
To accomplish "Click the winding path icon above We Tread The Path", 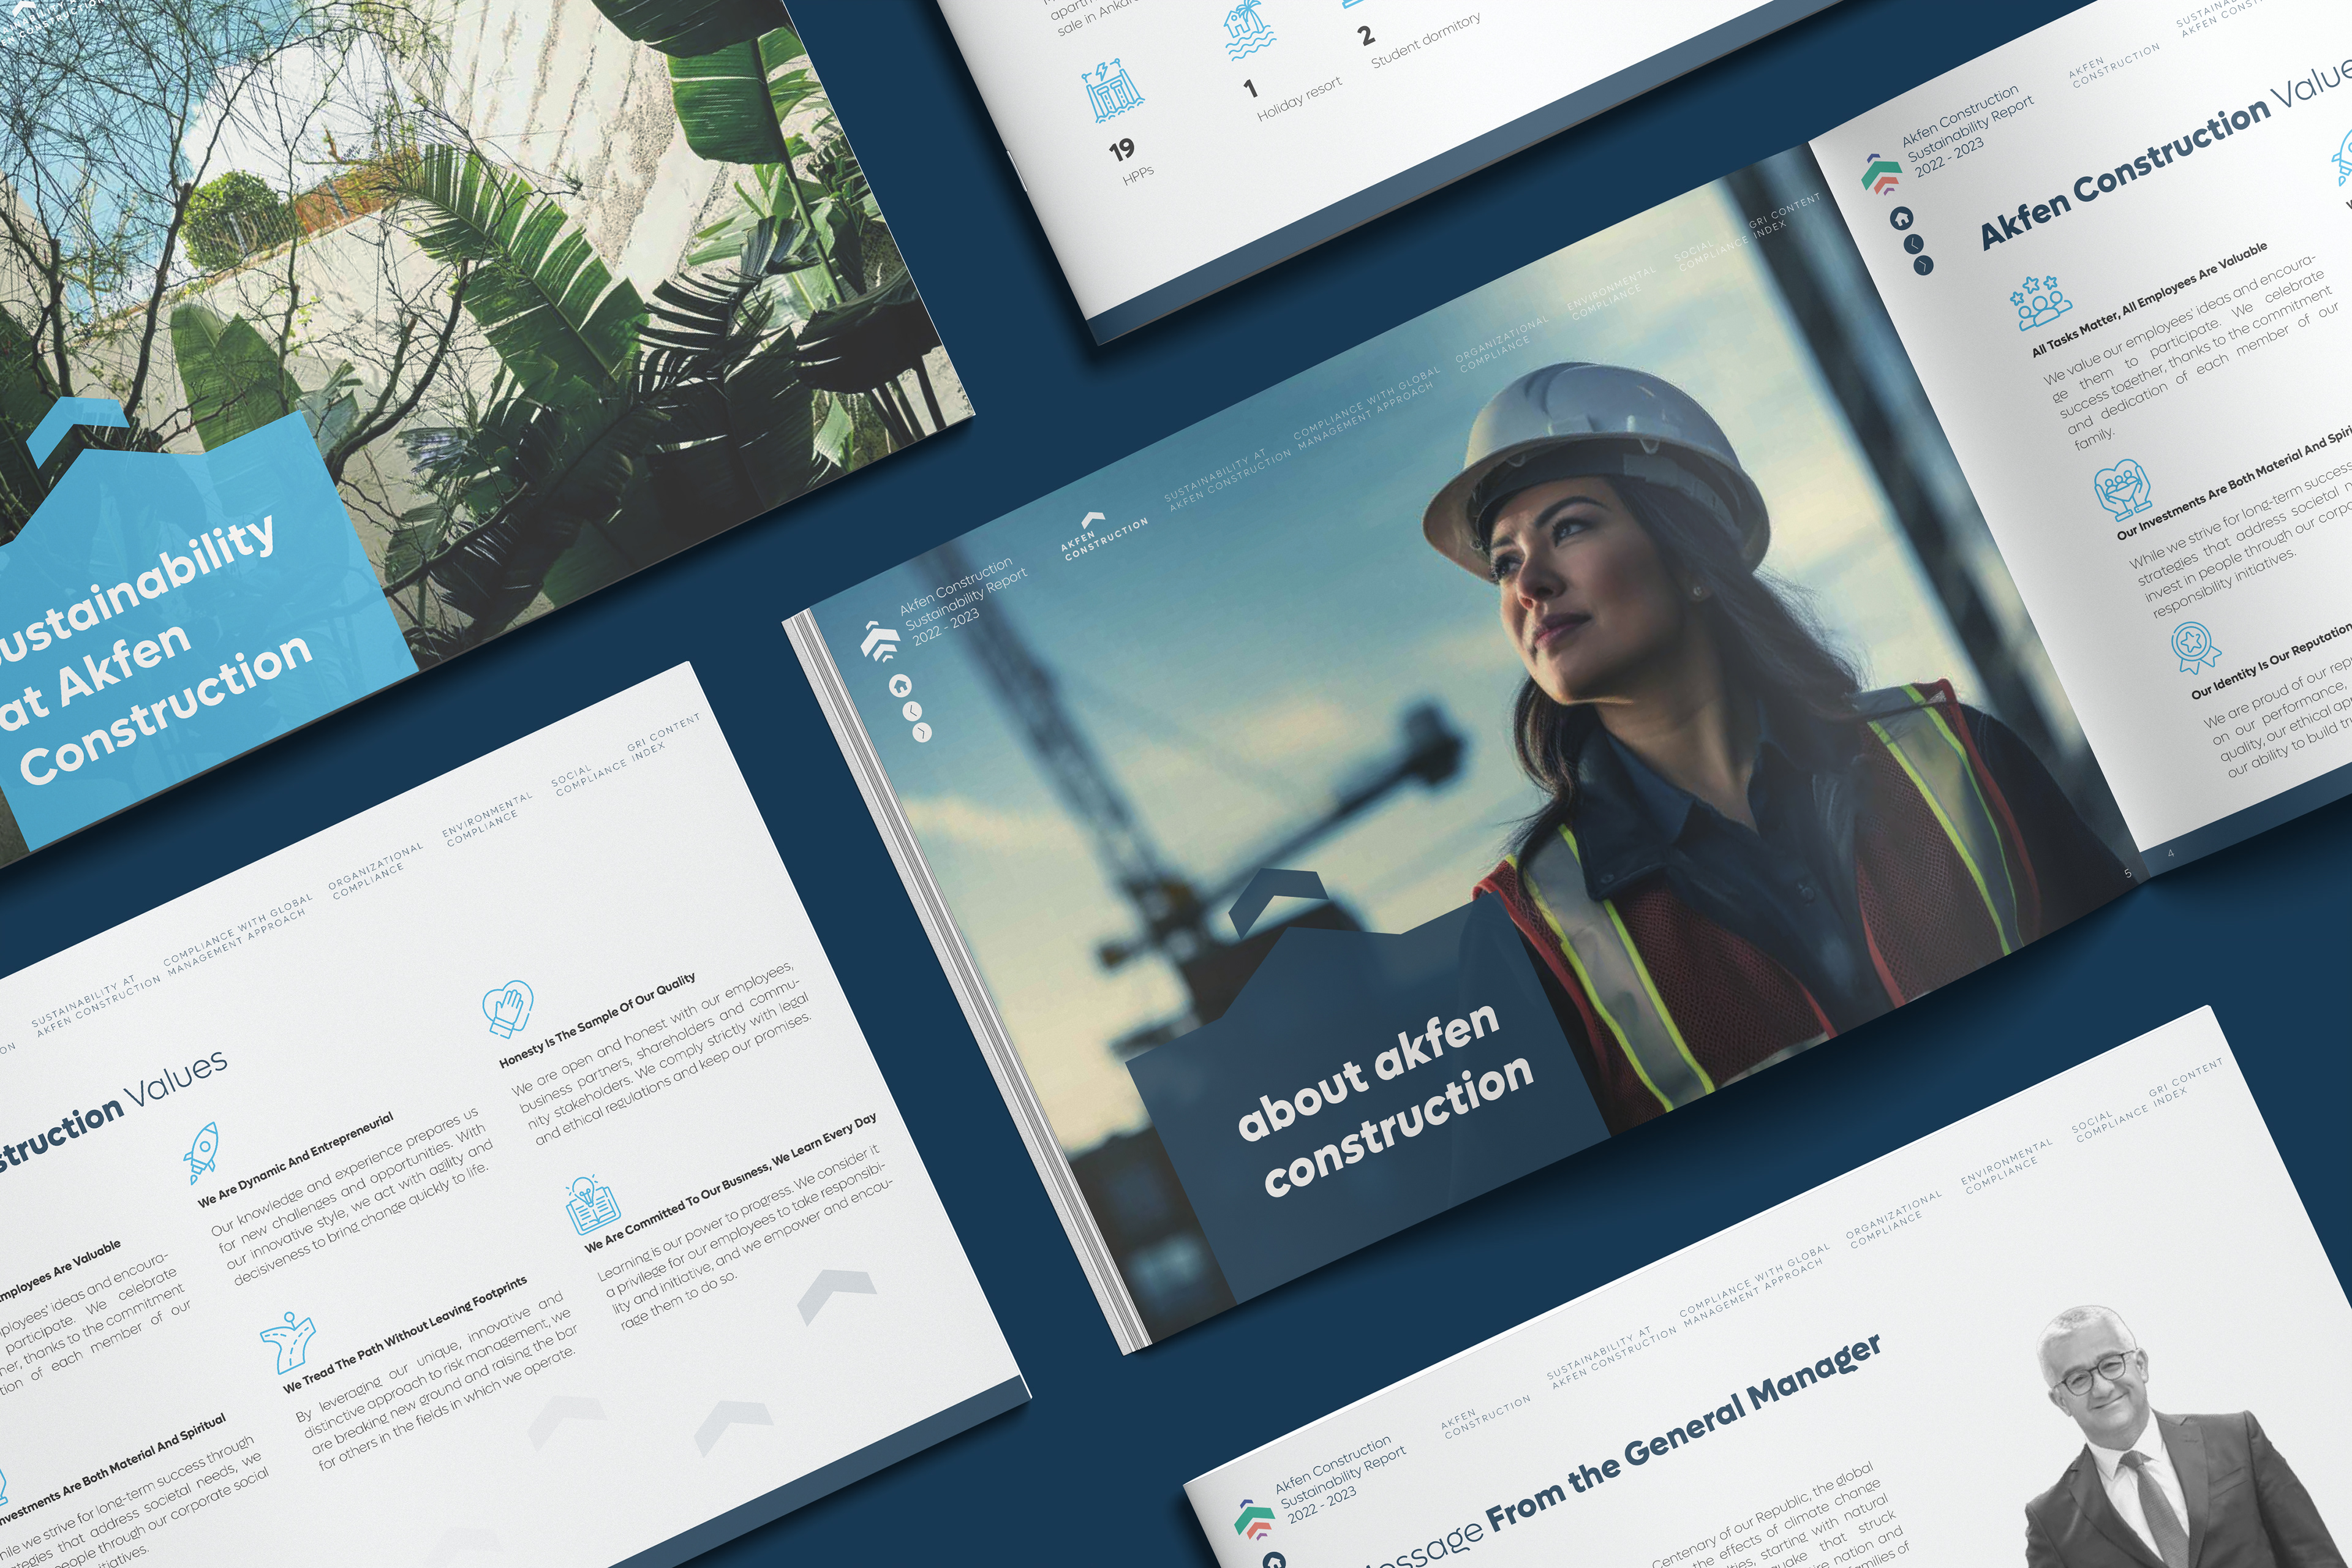I will (x=289, y=1343).
